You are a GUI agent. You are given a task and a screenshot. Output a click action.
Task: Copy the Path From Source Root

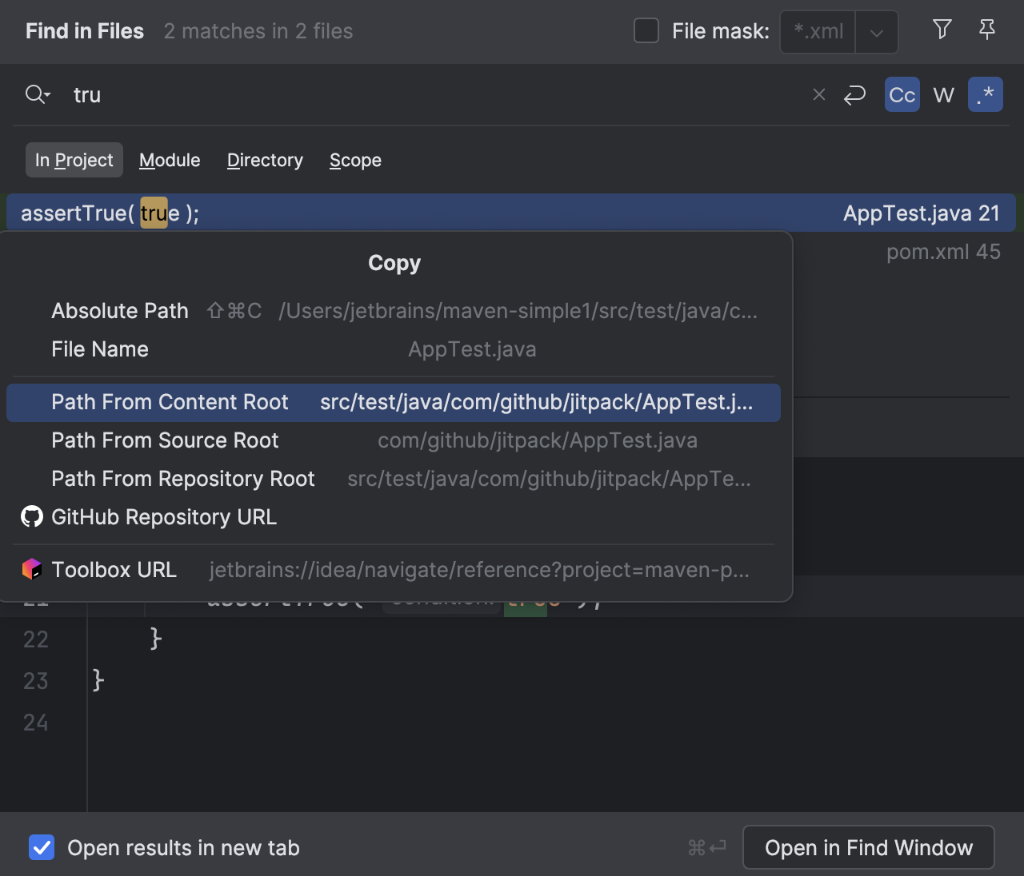(165, 440)
